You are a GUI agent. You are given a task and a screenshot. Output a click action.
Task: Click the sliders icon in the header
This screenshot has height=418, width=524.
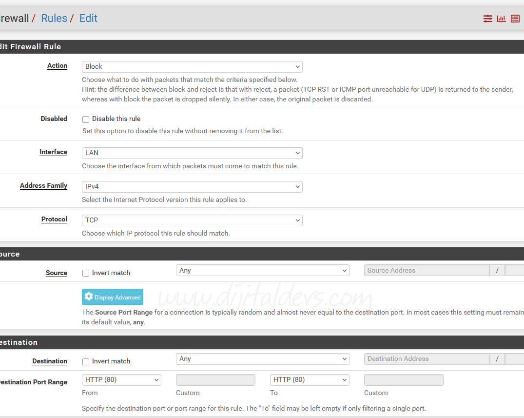pyautogui.click(x=487, y=19)
